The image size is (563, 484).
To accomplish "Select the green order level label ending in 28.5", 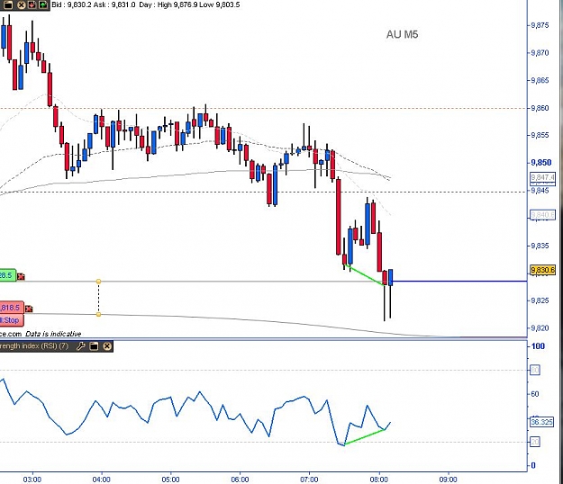I will 7,275.
